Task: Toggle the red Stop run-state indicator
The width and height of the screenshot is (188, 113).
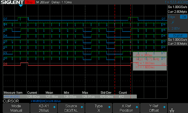Action: point(30,2)
